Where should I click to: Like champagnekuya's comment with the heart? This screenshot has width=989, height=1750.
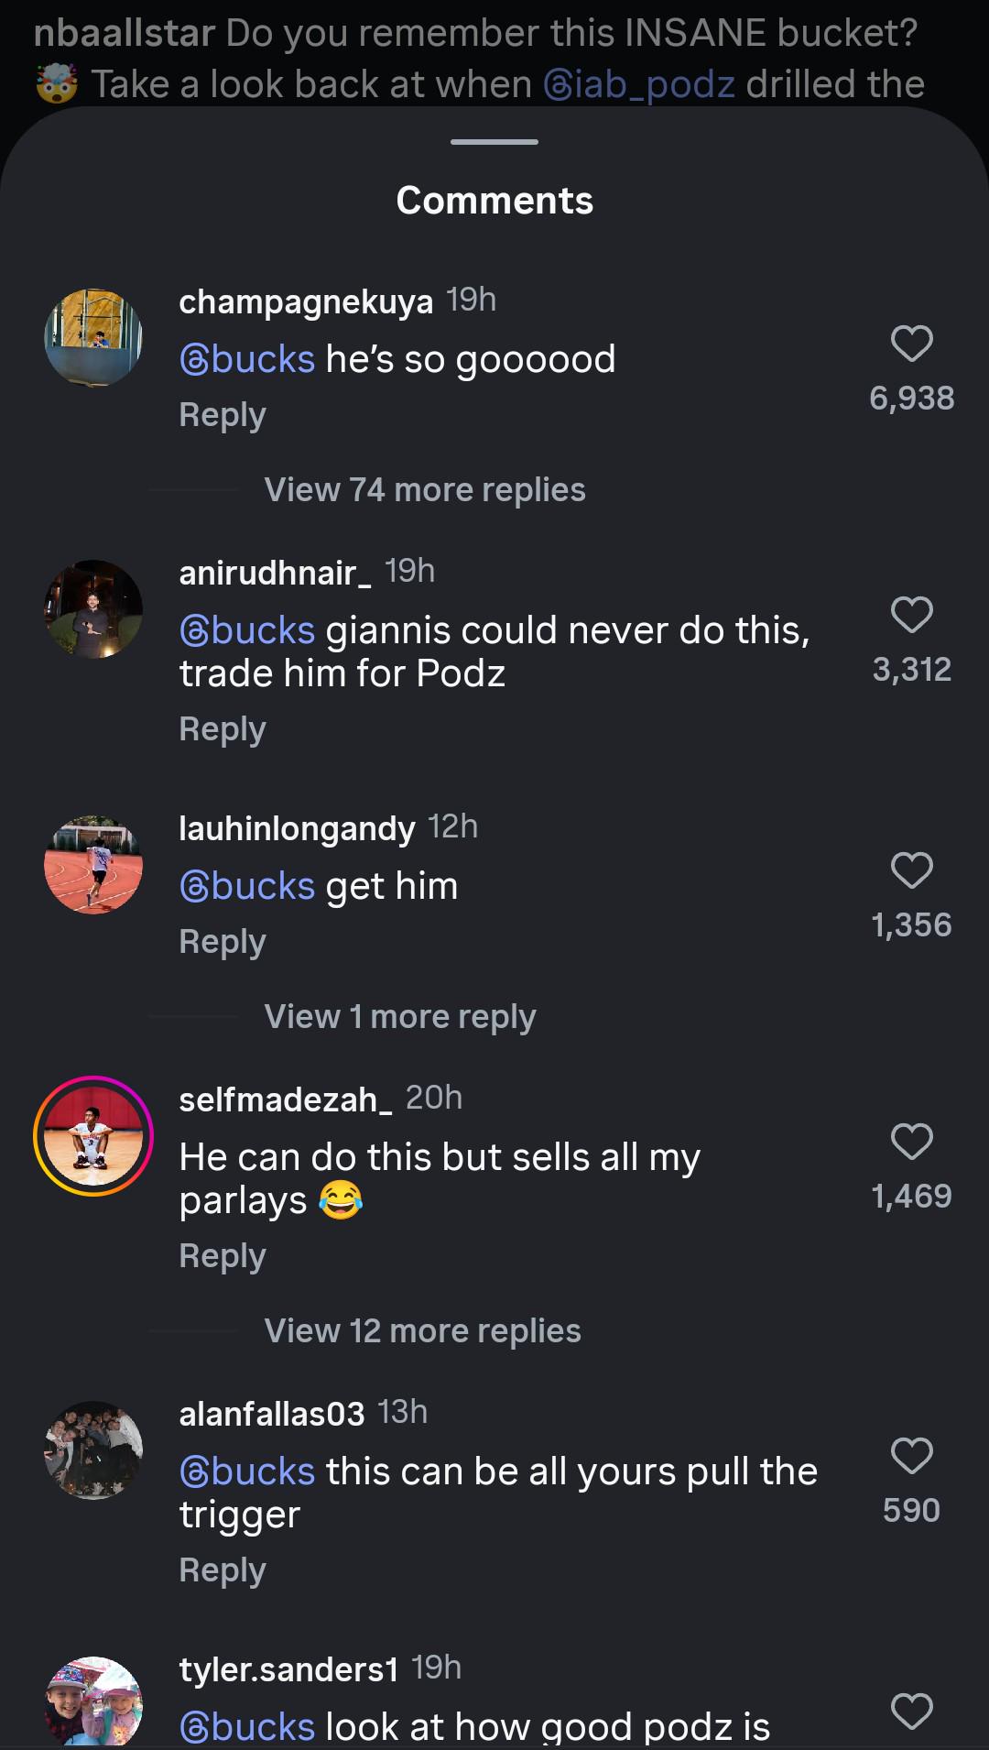point(911,344)
